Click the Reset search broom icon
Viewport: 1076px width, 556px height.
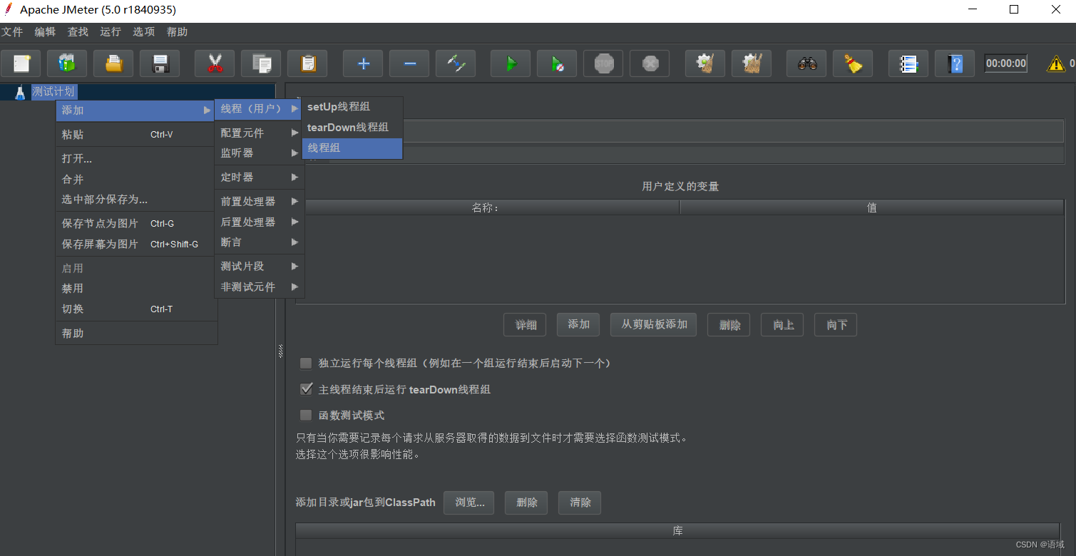tap(853, 63)
